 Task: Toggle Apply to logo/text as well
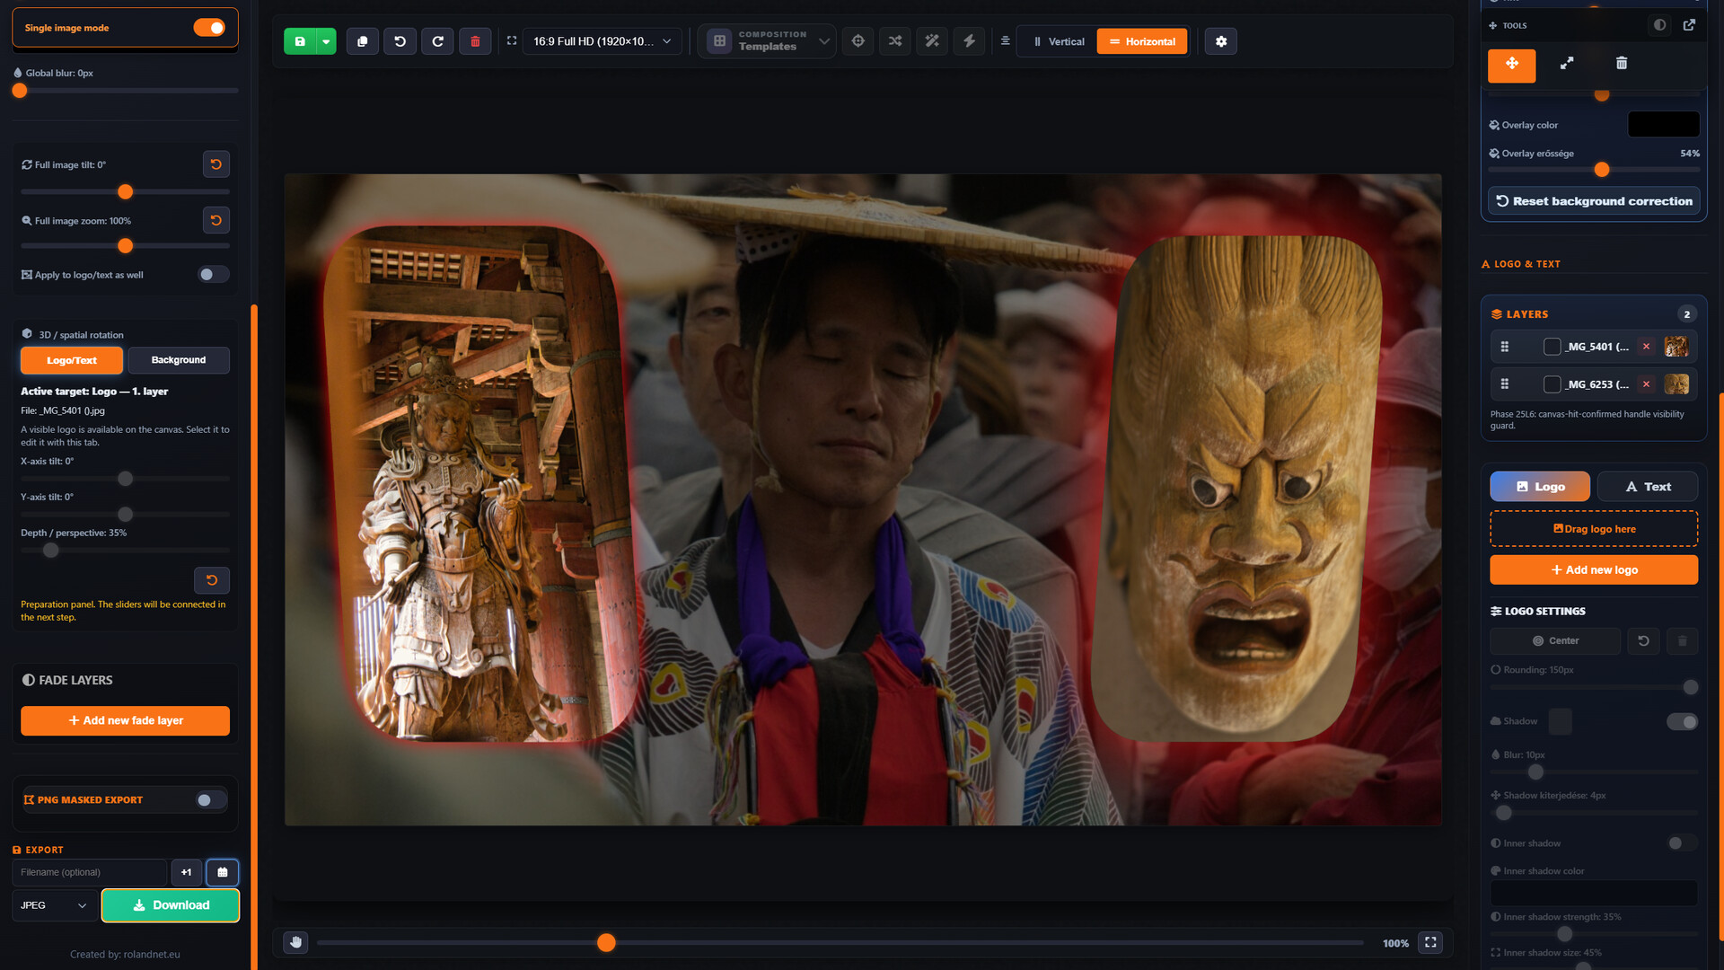[213, 275]
